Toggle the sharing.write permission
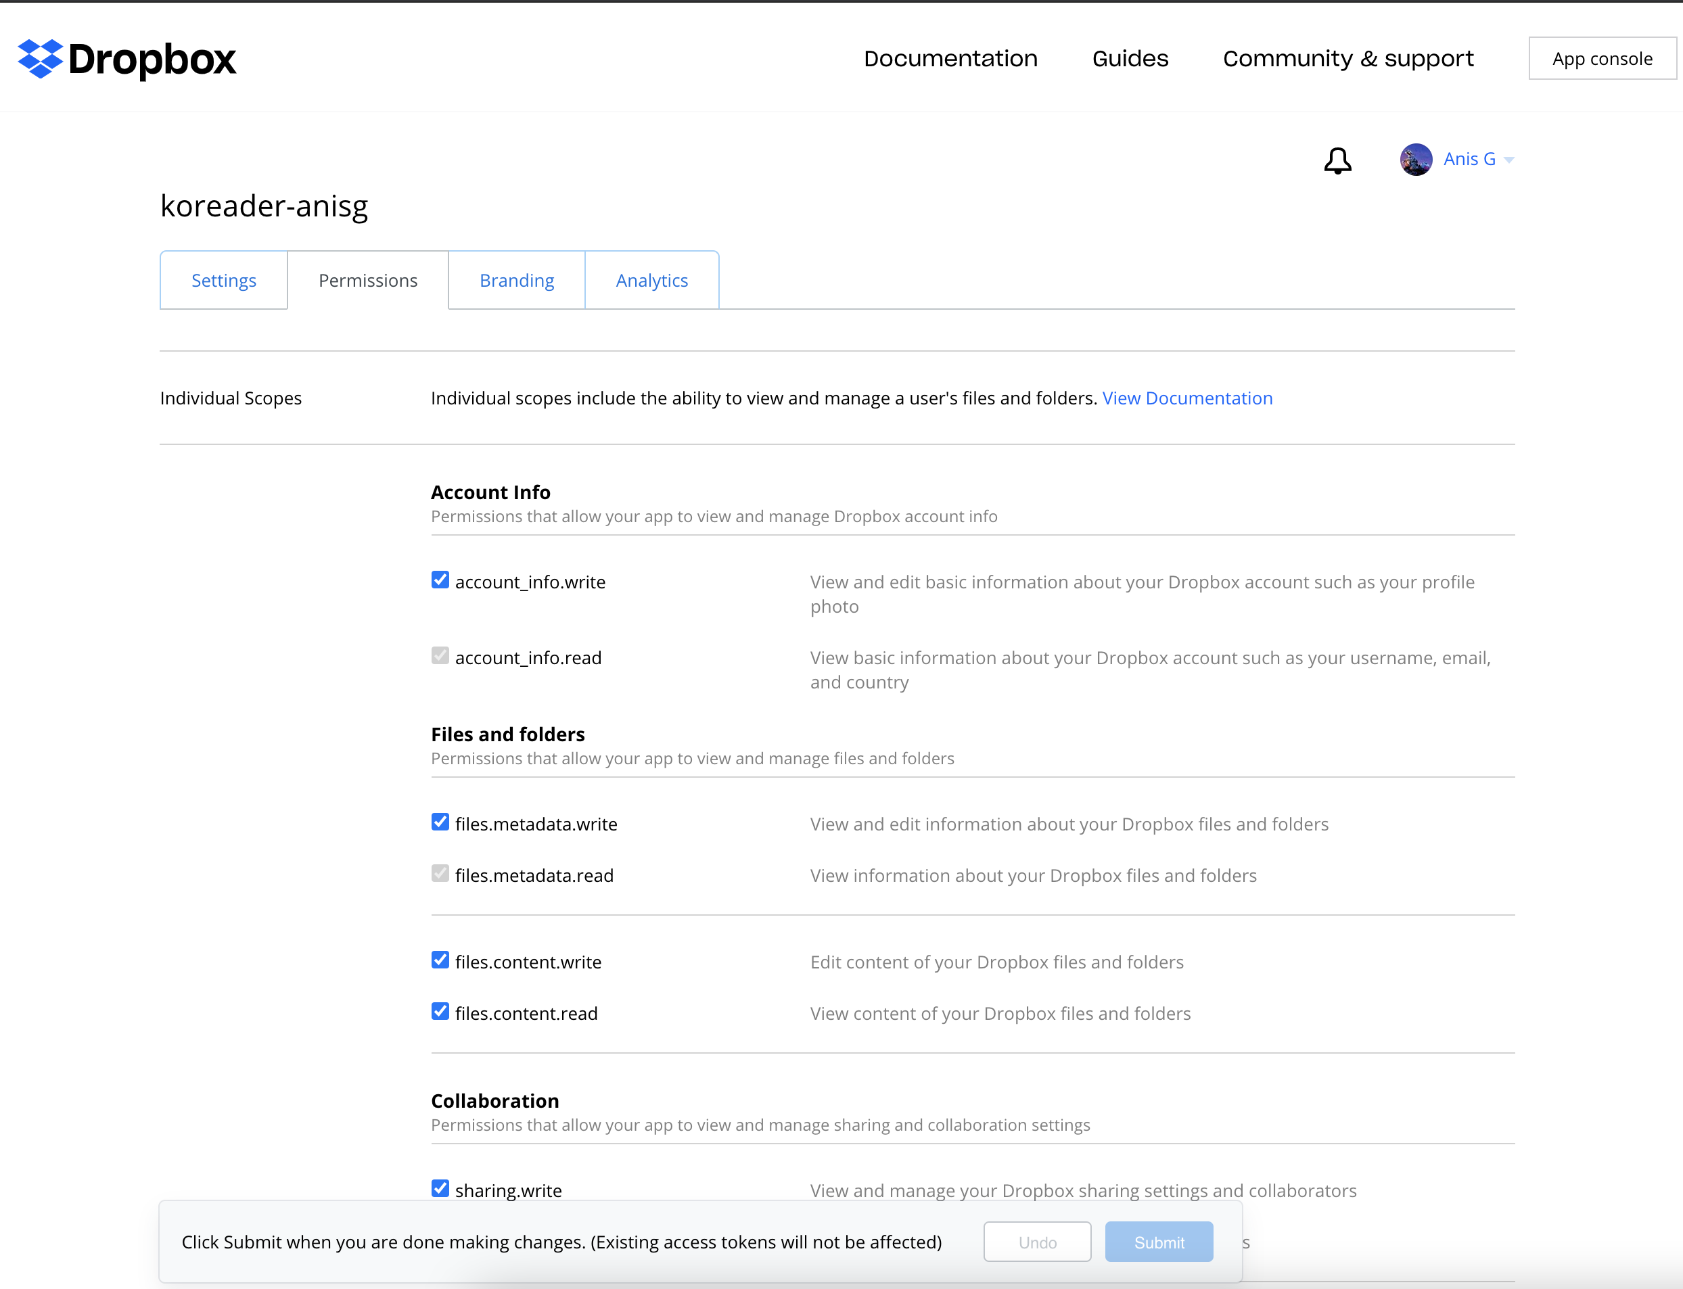1683x1289 pixels. 439,1188
